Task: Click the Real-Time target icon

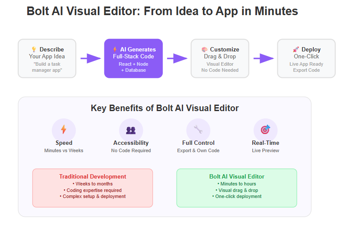Action: point(265,130)
